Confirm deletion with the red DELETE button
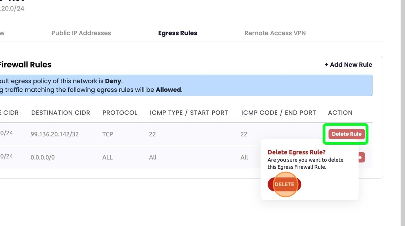This screenshot has width=405, height=226. click(285, 184)
